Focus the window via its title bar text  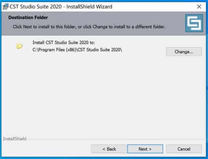point(61,7)
